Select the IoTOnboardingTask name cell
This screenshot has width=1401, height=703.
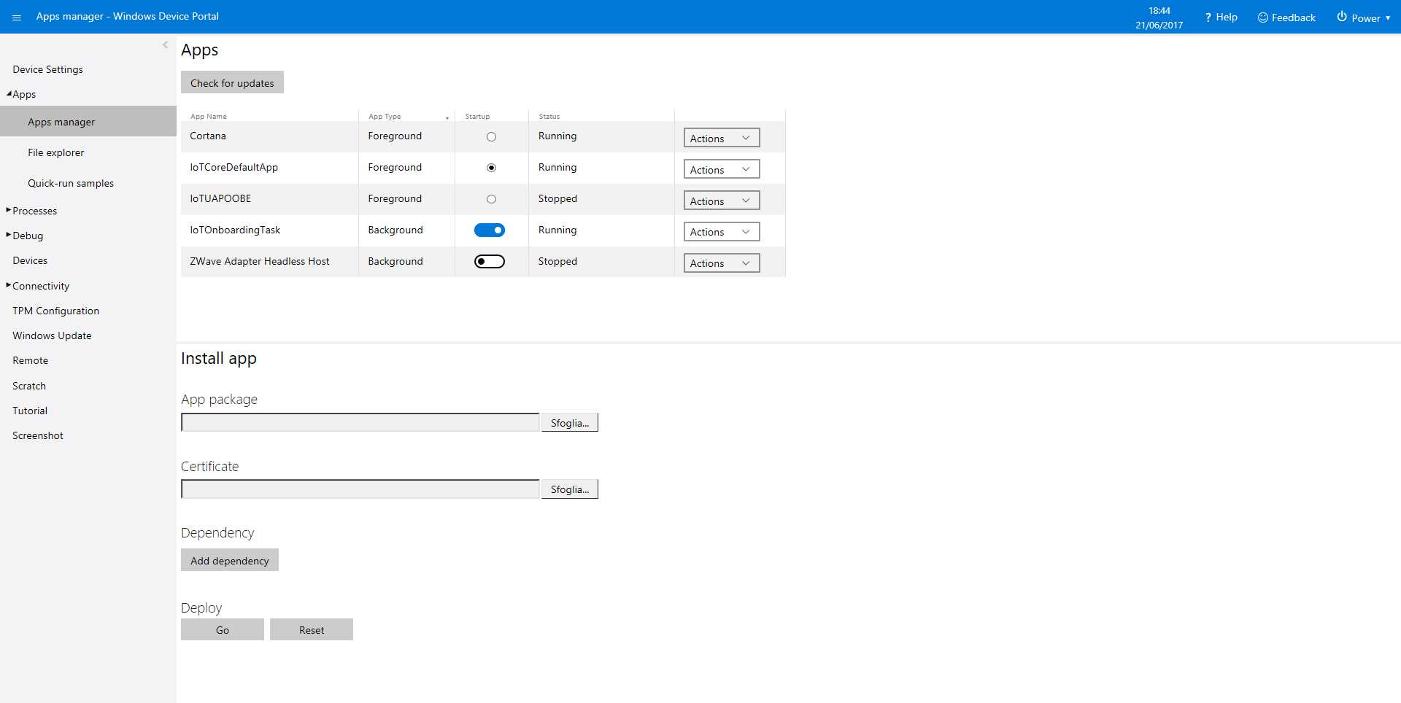click(235, 230)
